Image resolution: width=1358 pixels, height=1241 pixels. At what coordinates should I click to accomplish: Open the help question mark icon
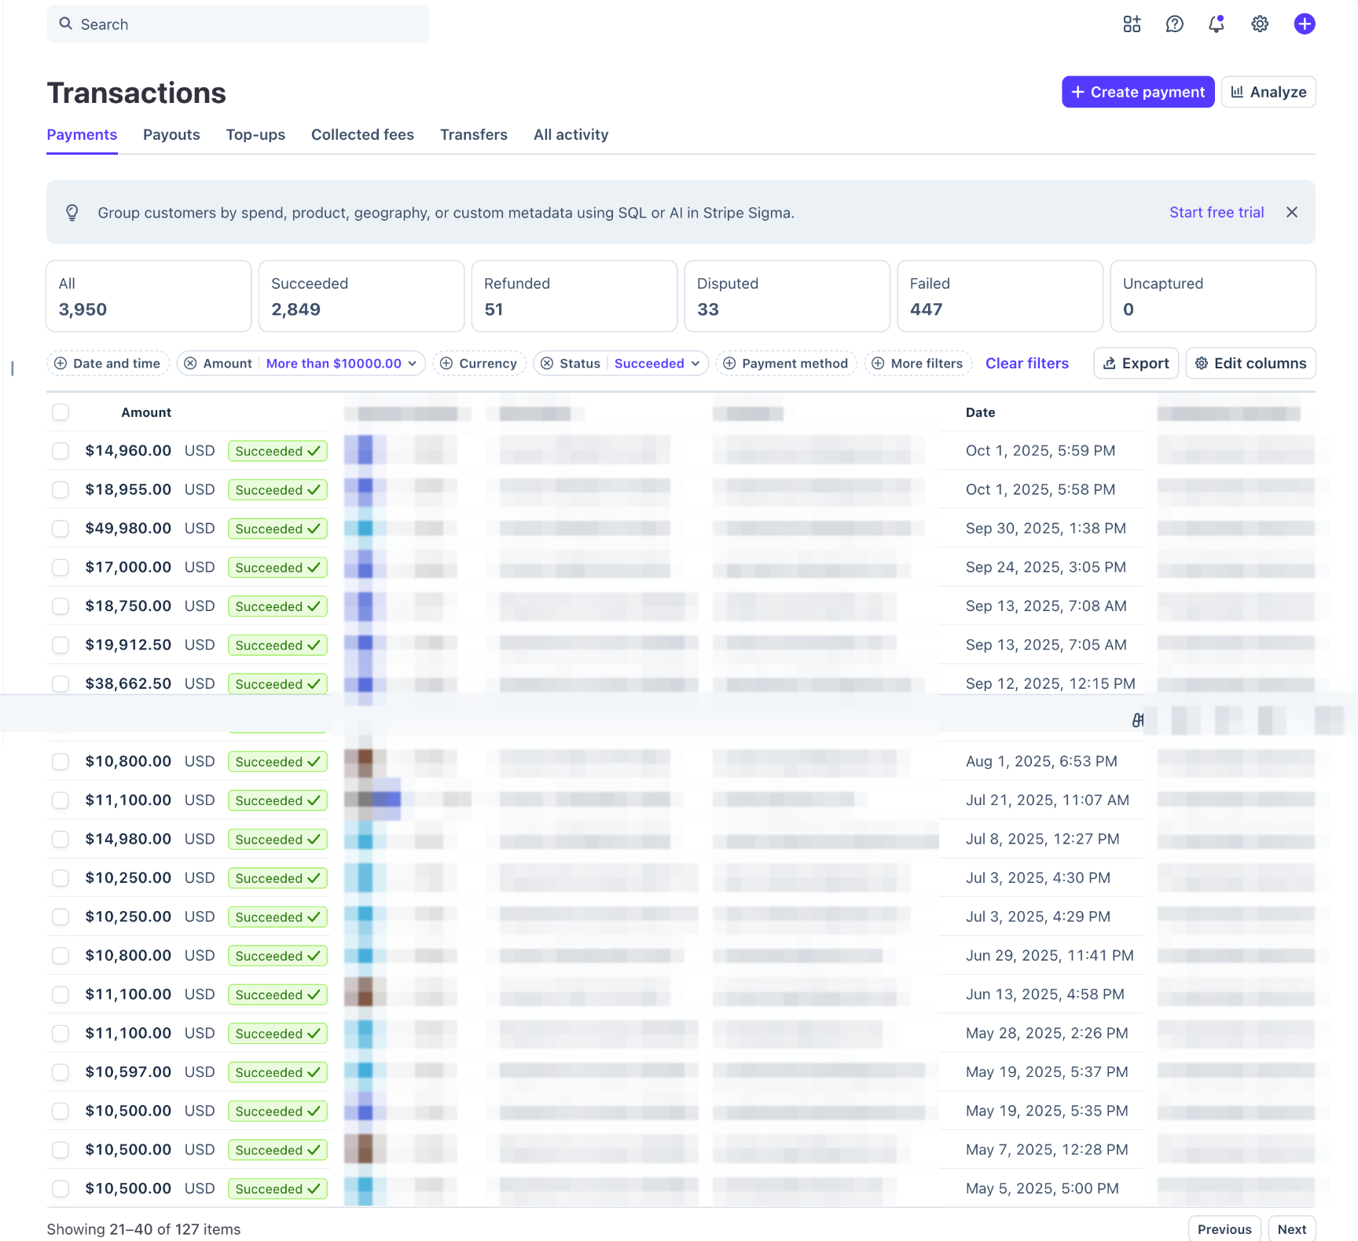(x=1174, y=24)
